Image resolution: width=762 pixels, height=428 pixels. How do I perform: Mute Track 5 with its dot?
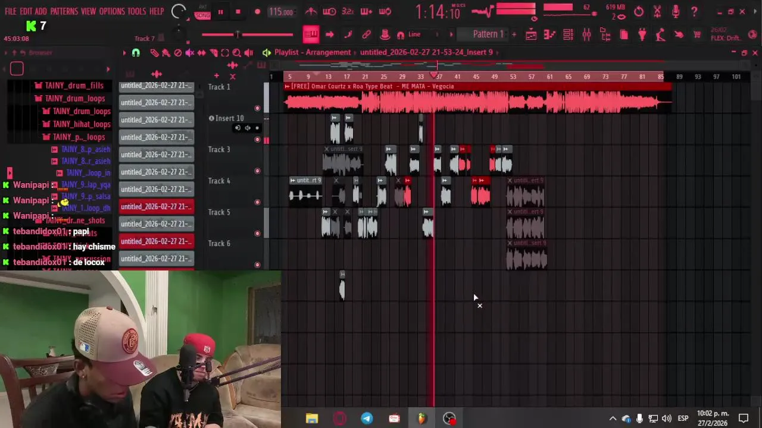257,234
